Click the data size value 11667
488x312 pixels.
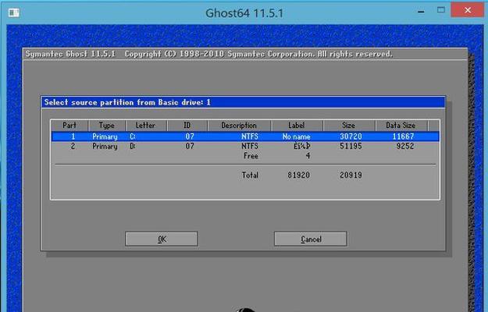tap(403, 136)
